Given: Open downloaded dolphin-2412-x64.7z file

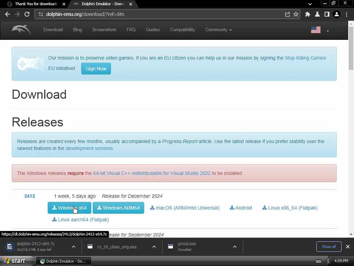Looking at the screenshot, I should [36, 247].
